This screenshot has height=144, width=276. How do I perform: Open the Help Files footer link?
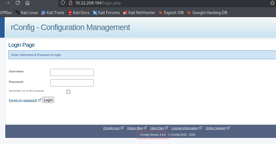coord(157,128)
